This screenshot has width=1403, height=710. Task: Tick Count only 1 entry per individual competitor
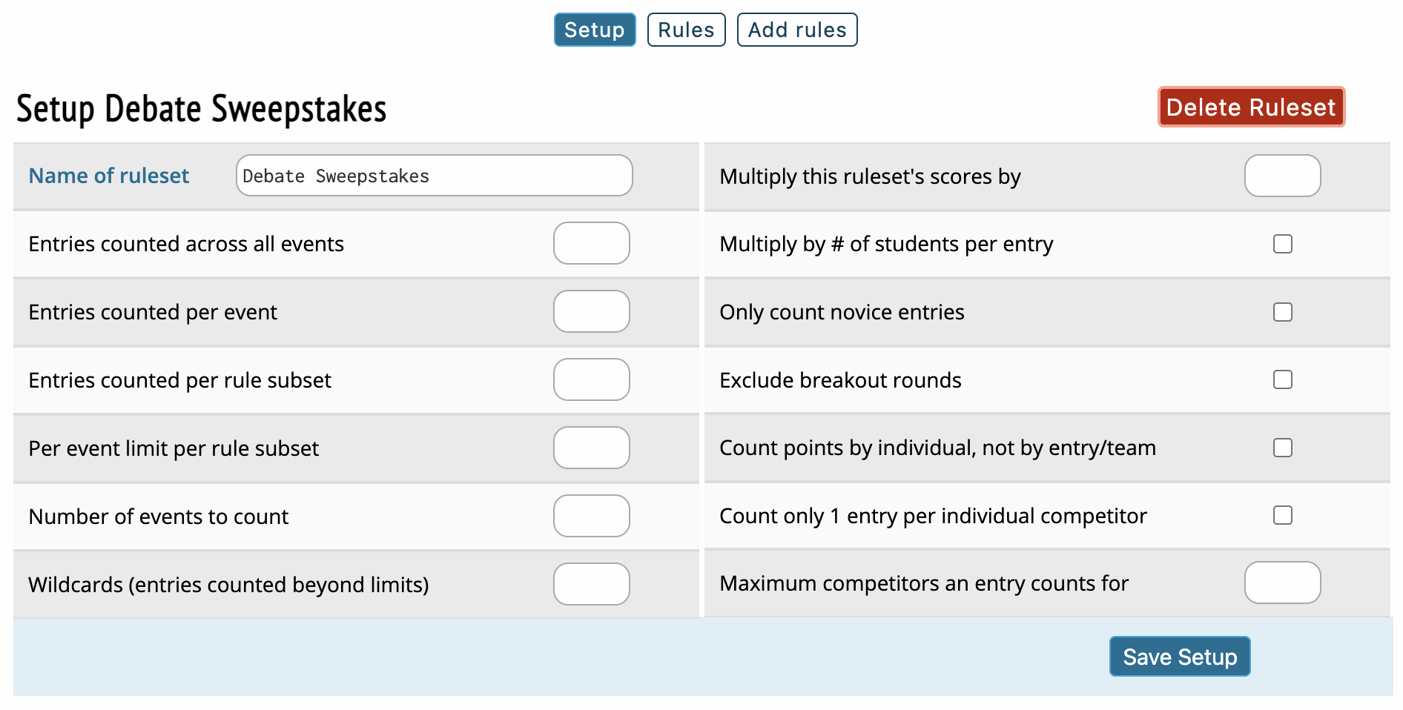tap(1282, 515)
